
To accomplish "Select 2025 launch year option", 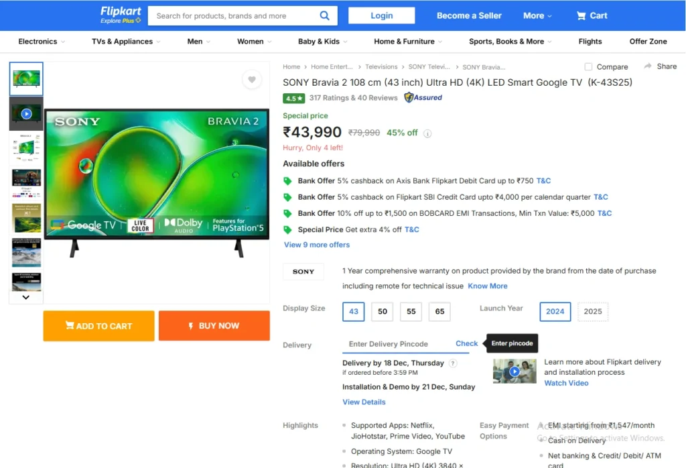I will pos(592,312).
